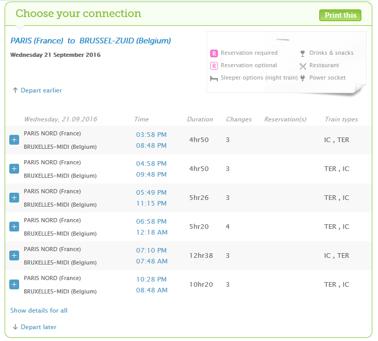Viewport: 378px width, 341px height.
Task: Expand the 04:58 PM connection details
Action: (14, 168)
